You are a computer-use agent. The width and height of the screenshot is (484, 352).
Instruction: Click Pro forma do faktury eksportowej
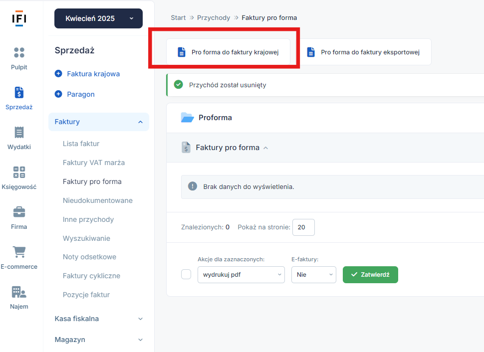coord(364,52)
